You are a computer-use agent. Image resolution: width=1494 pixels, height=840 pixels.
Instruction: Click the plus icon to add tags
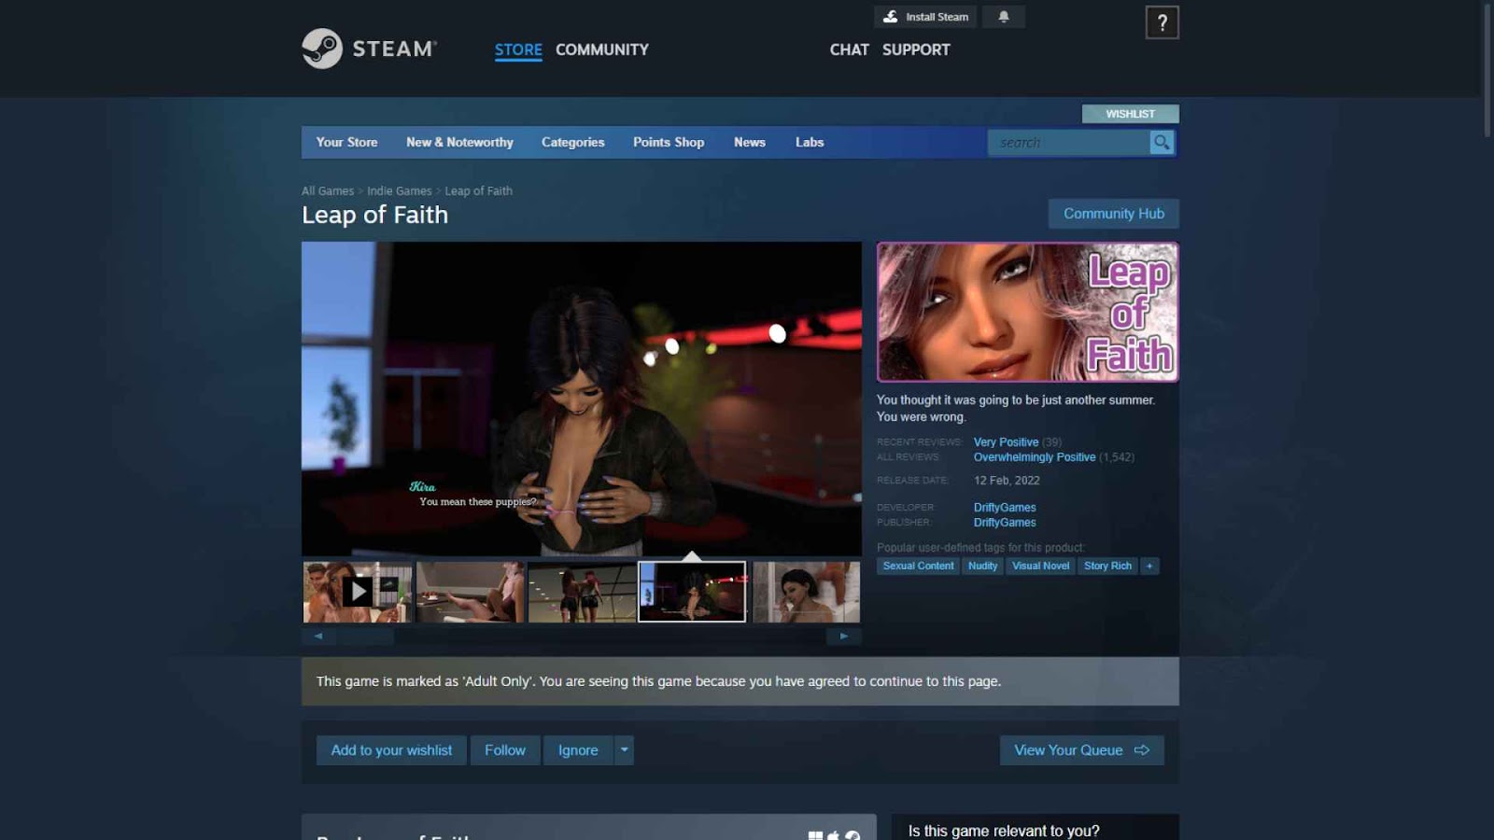click(1149, 566)
